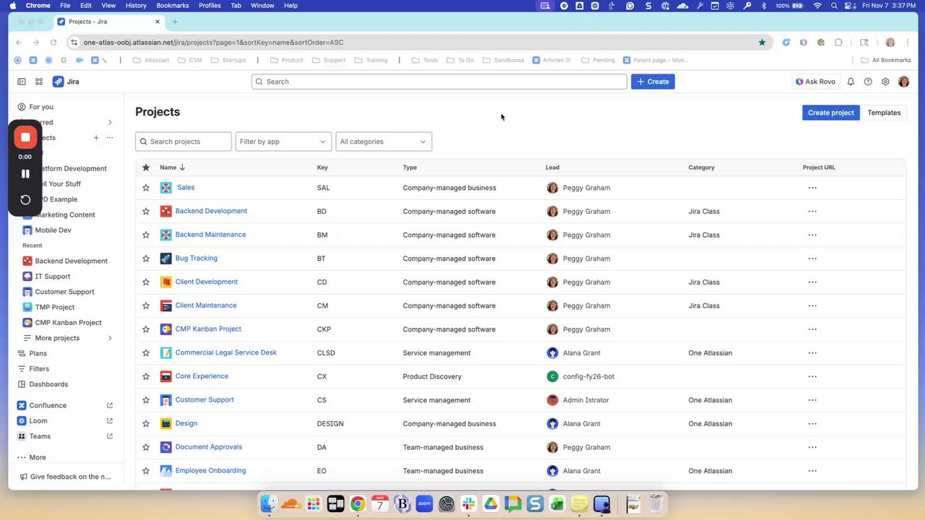Pause the screen recording

[x=25, y=174]
